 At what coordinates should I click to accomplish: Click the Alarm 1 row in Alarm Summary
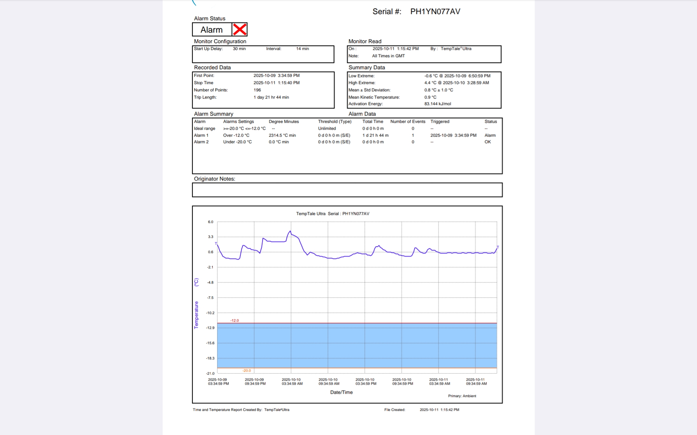(201, 135)
